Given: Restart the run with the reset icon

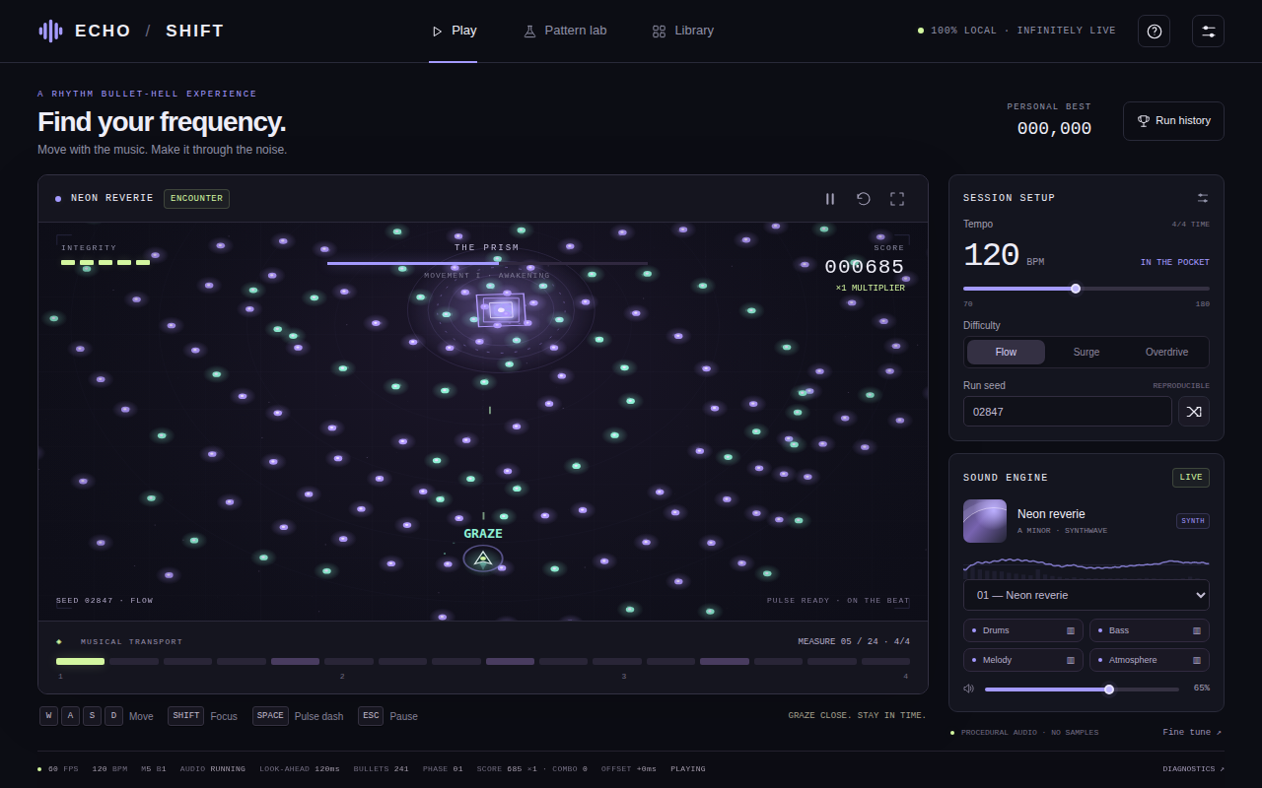Looking at the screenshot, I should click(x=864, y=199).
